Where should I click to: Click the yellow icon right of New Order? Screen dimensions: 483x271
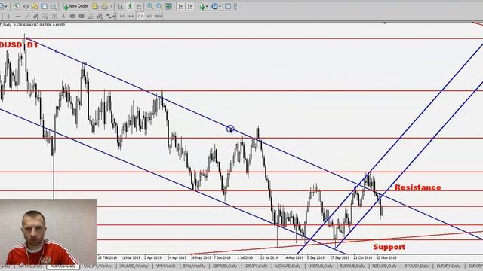(95, 6)
